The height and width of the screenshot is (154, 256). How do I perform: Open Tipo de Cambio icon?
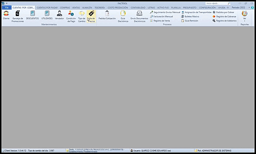(x=82, y=16)
